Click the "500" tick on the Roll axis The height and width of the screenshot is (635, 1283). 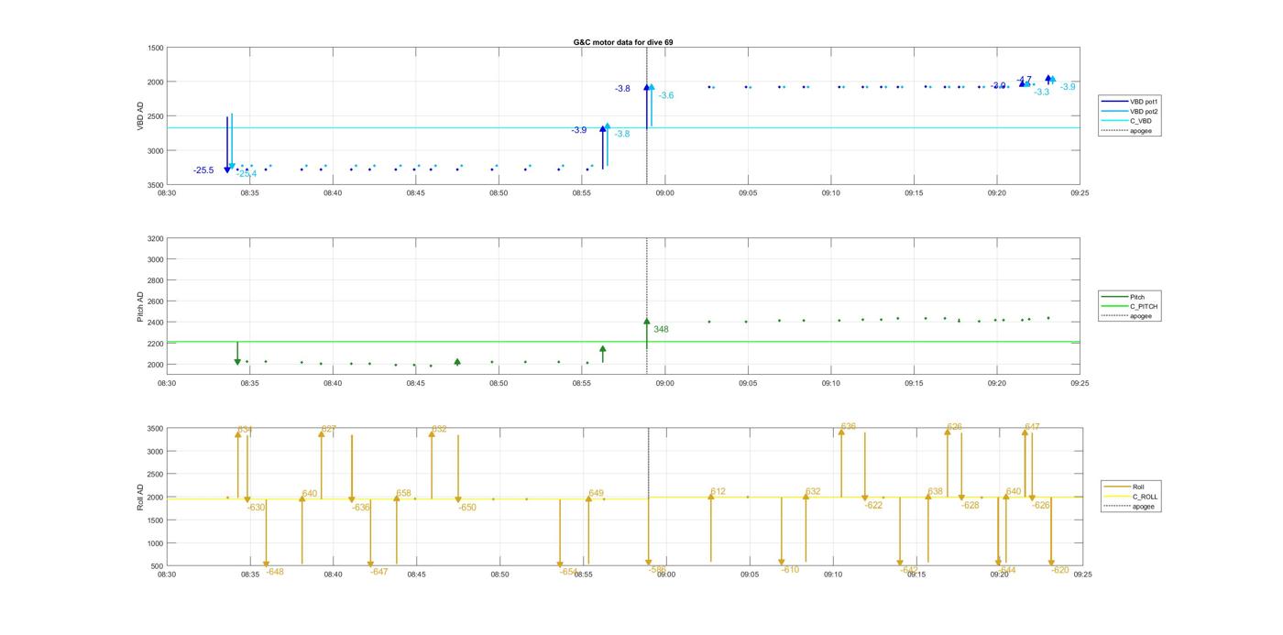[x=156, y=565]
